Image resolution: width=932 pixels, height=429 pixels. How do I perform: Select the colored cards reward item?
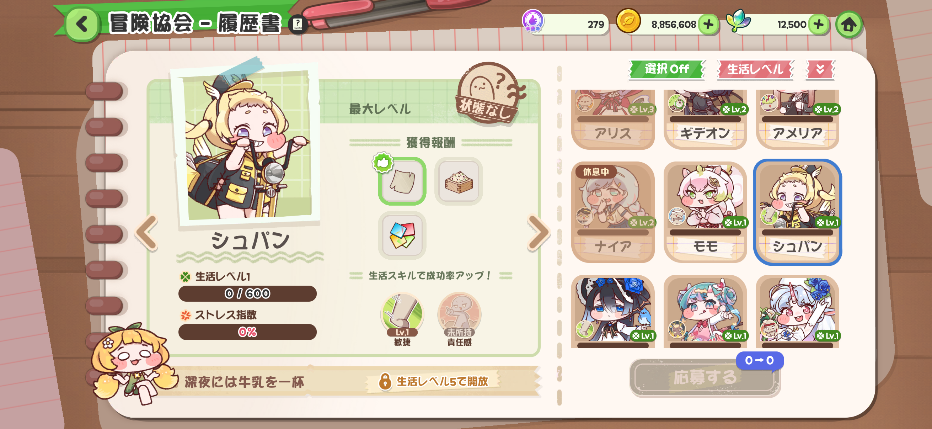tap(402, 235)
